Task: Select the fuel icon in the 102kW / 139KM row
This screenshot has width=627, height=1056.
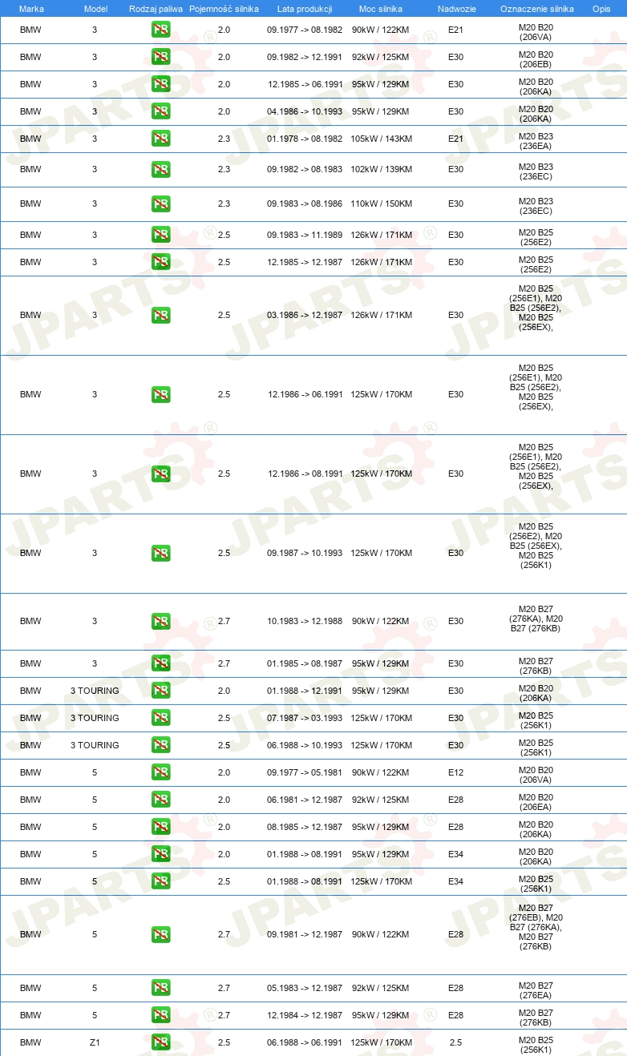Action: tap(160, 169)
